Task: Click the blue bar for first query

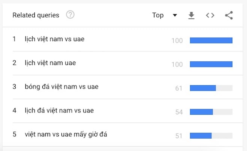Action: coord(211,40)
